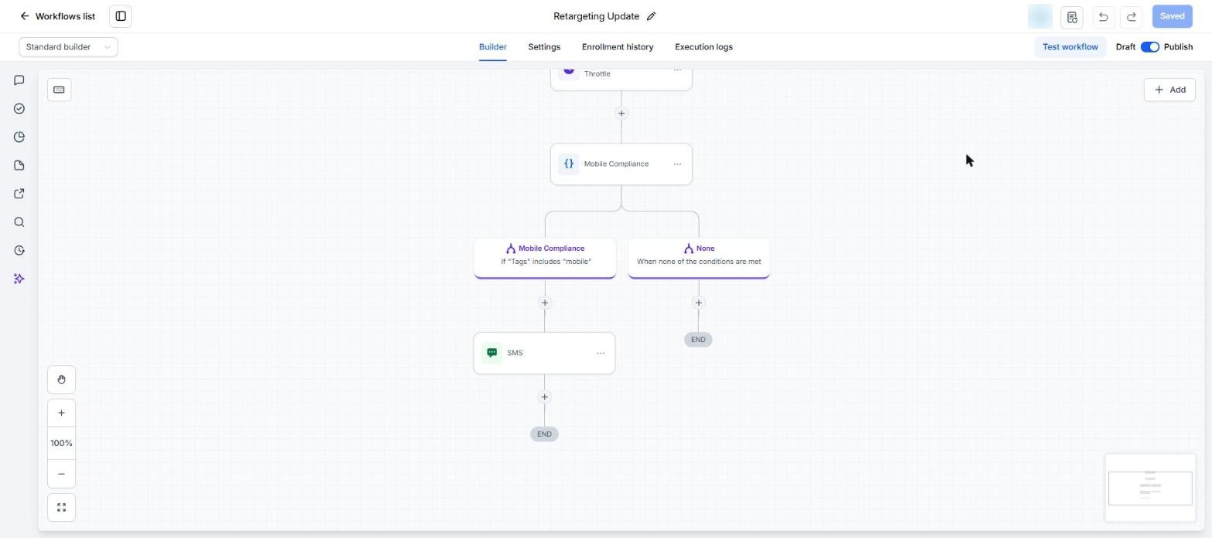
Task: Open the Execution logs tab
Action: pyautogui.click(x=703, y=47)
